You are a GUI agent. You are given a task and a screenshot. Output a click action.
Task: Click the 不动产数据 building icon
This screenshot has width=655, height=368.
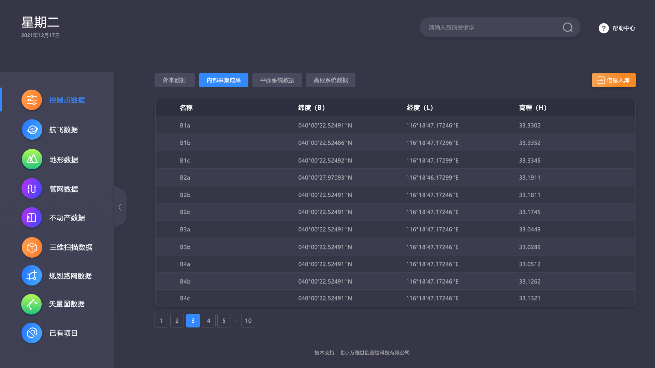click(32, 217)
